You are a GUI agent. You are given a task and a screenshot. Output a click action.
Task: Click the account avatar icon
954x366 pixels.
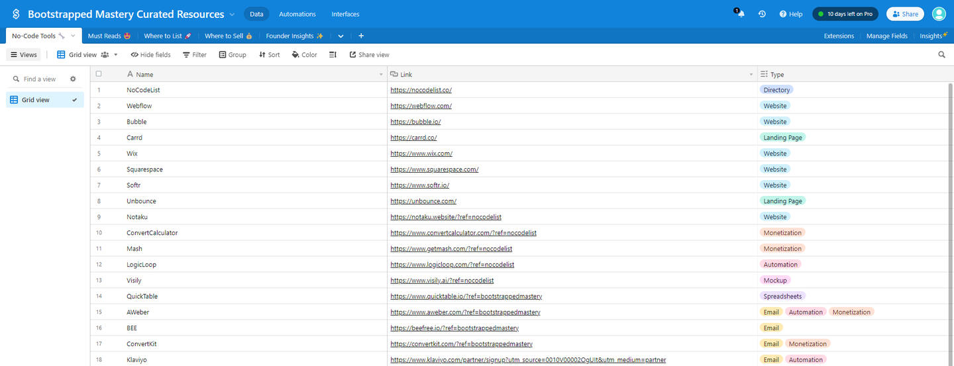(939, 14)
